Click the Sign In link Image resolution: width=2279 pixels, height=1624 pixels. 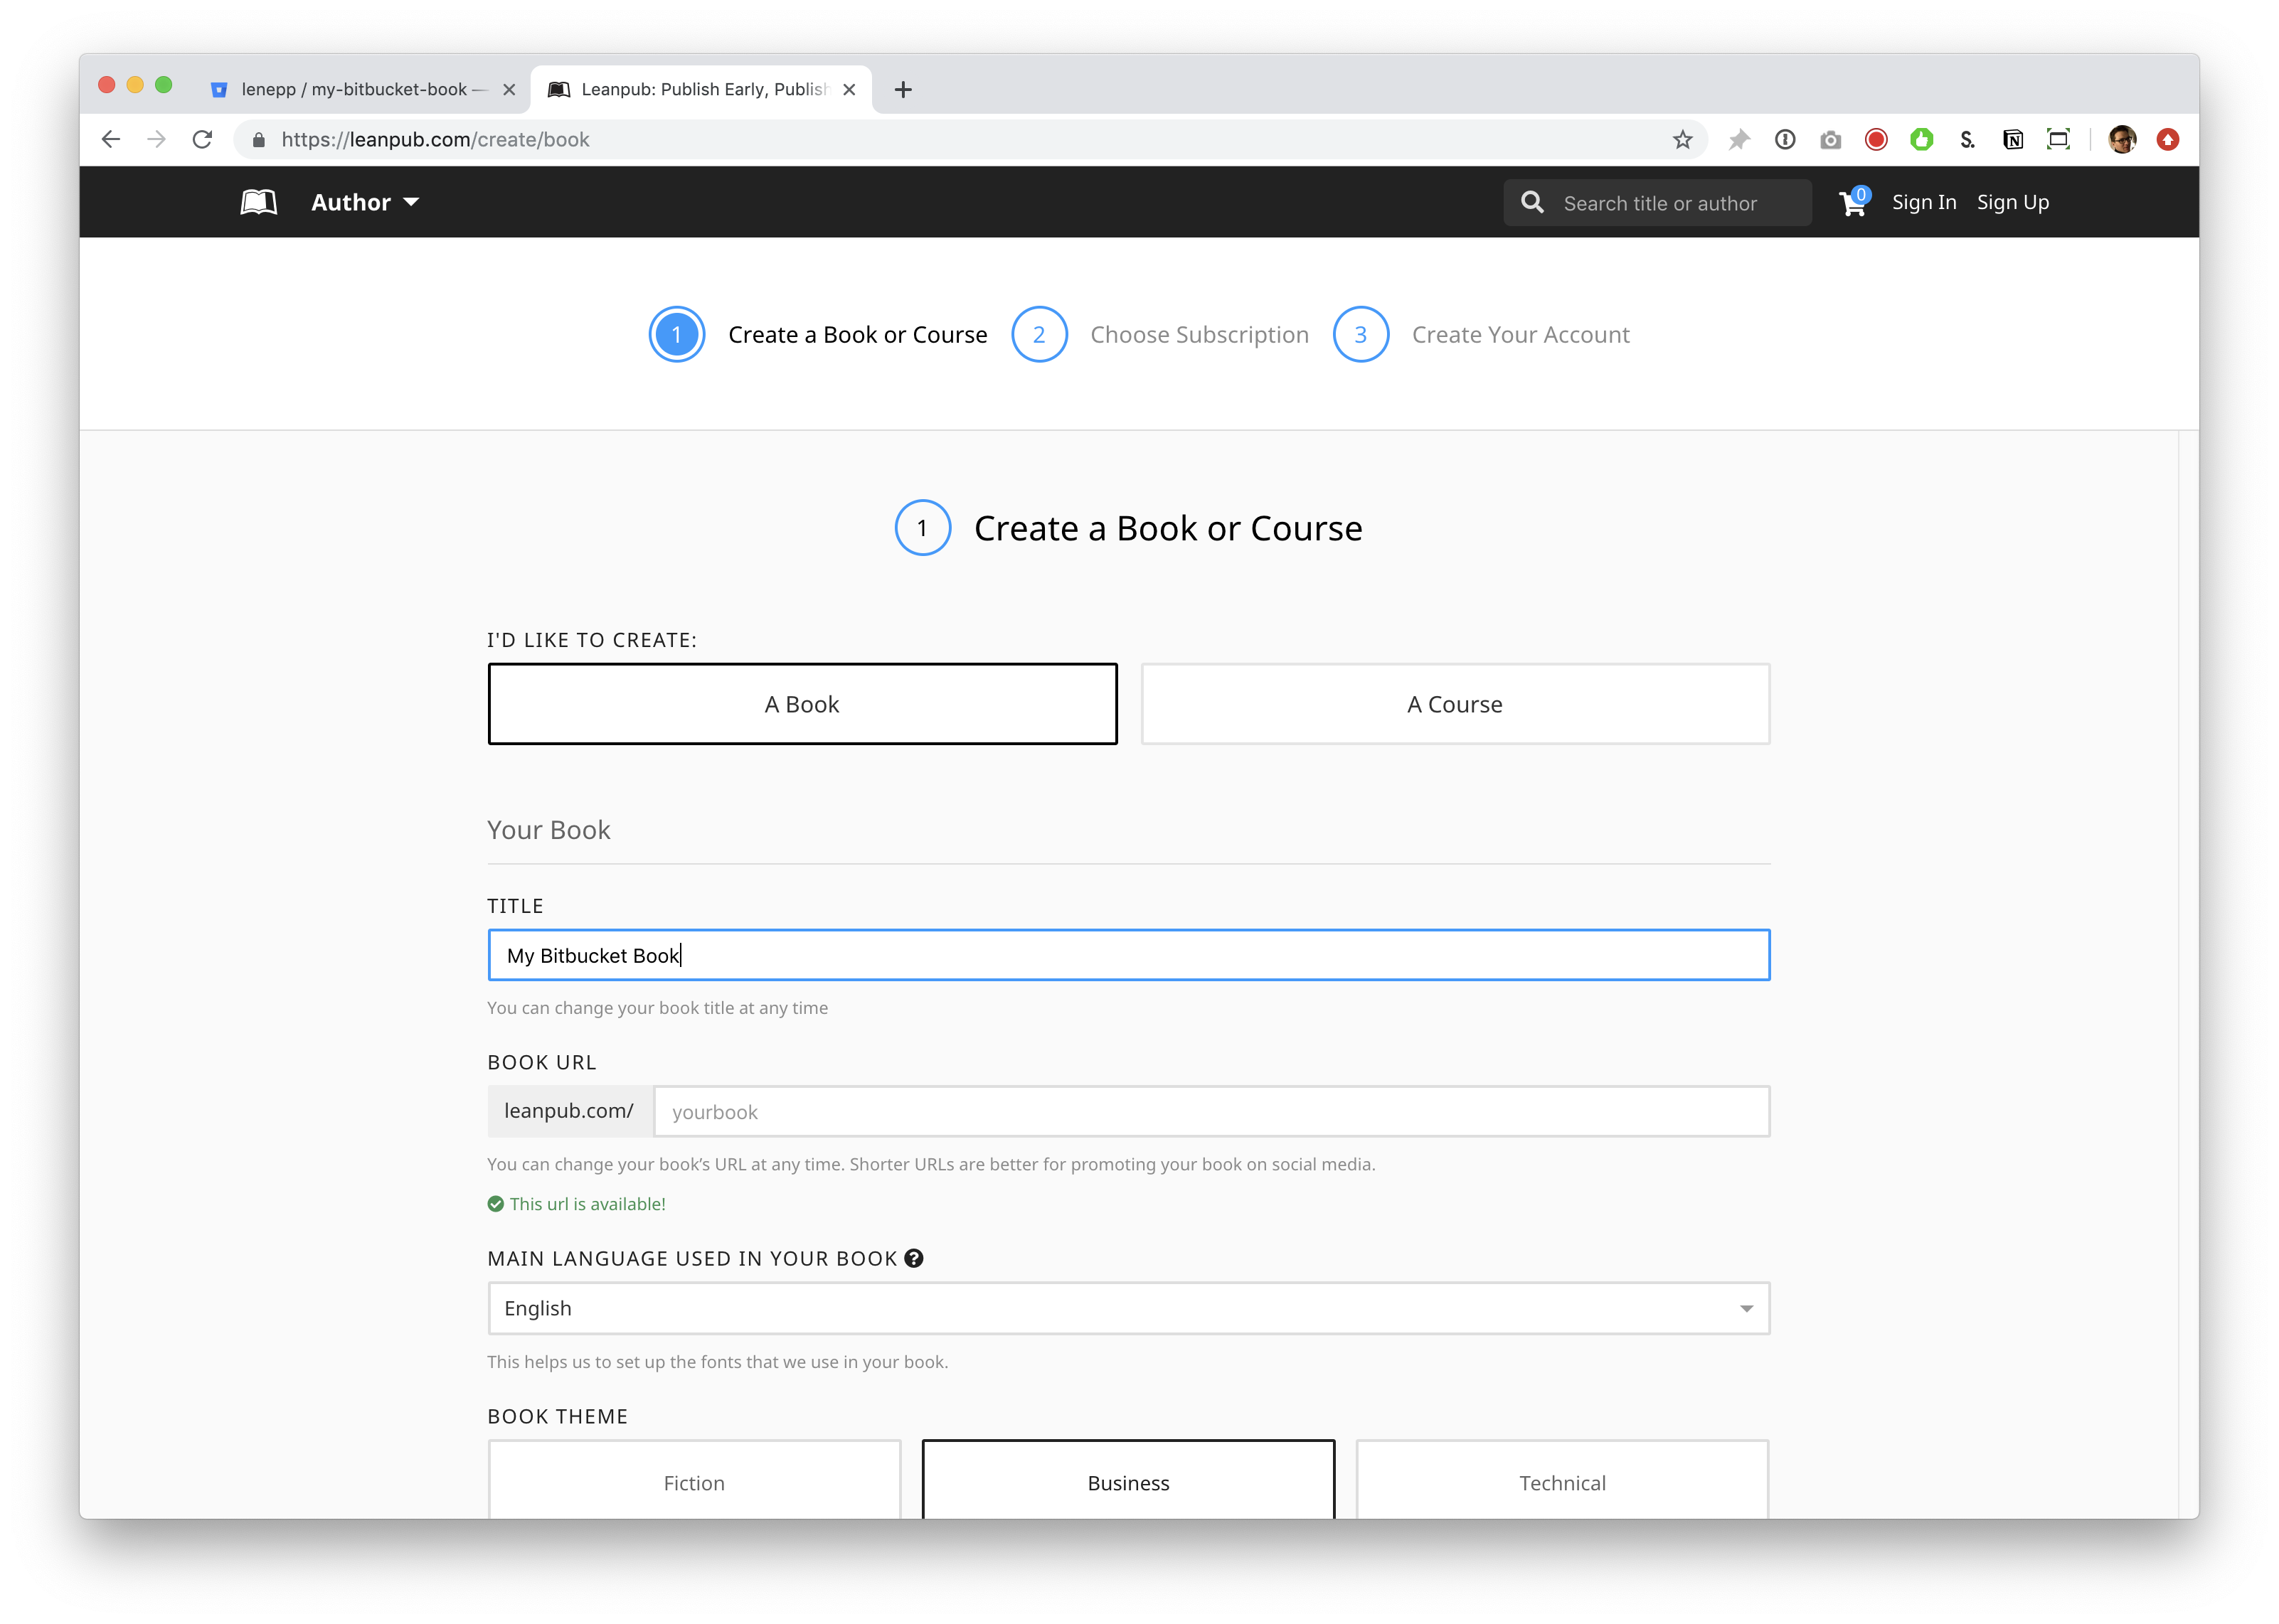[x=1923, y=203]
